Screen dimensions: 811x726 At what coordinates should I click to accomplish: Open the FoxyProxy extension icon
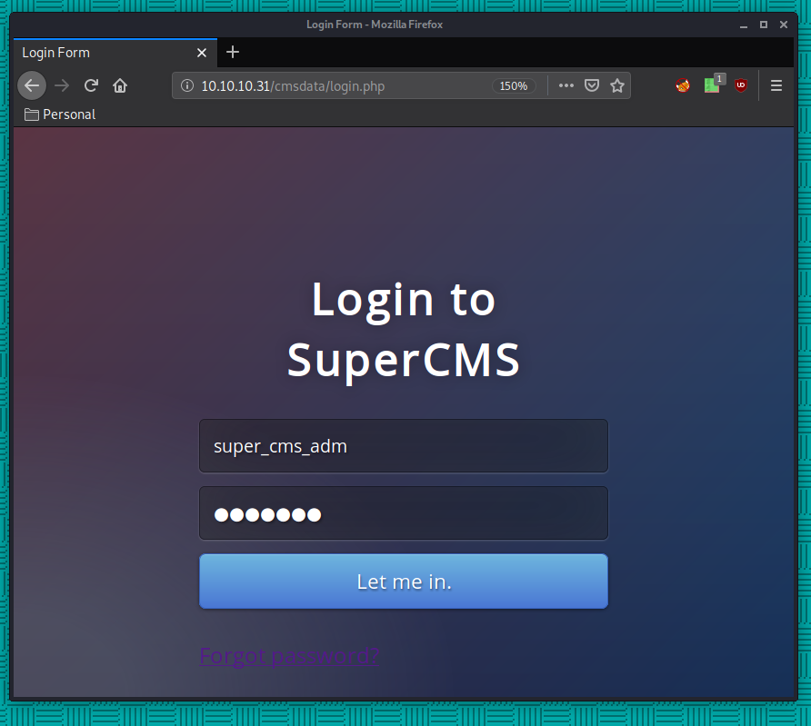683,85
